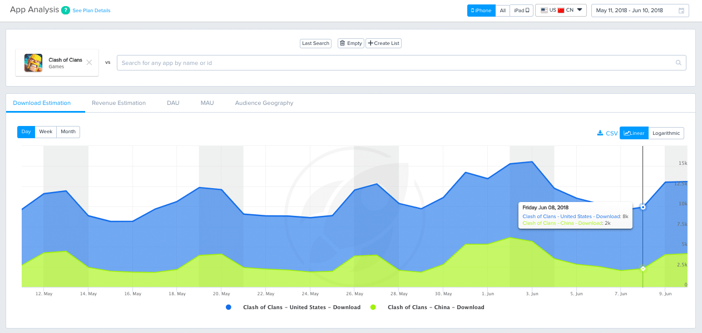Image resolution: width=702 pixels, height=333 pixels.
Task: Toggle China Download legend series
Action: click(436, 307)
